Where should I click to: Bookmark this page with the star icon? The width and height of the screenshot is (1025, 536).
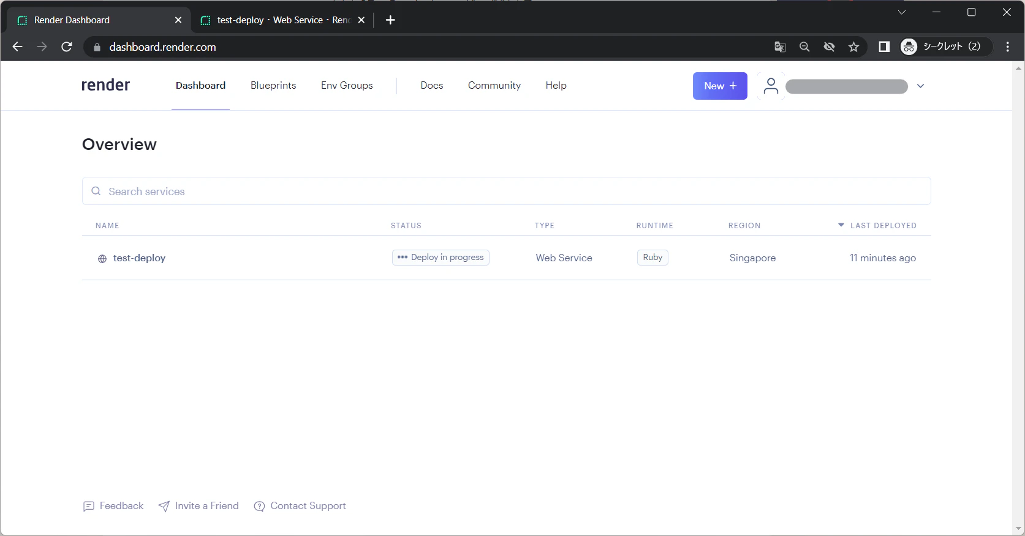pyautogui.click(x=853, y=47)
